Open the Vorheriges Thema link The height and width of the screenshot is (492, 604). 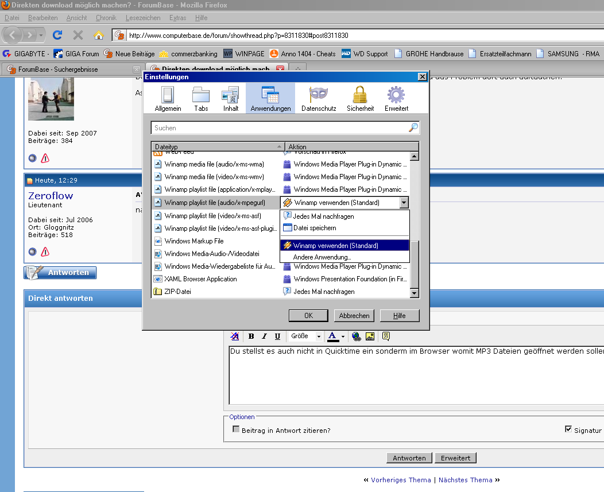pyautogui.click(x=401, y=480)
